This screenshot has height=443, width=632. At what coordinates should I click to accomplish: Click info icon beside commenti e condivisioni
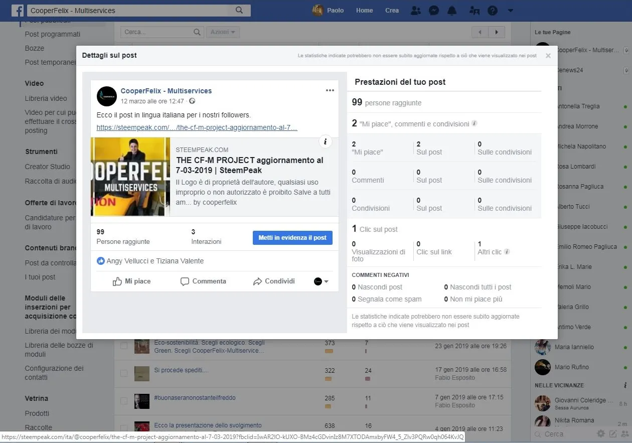click(474, 123)
